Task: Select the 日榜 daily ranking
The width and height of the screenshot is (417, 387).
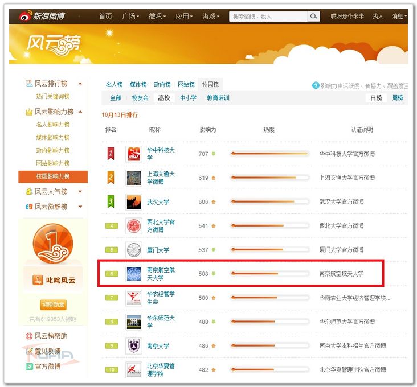Action: (376, 98)
